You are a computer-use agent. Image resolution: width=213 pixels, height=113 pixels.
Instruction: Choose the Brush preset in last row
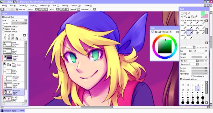pos(190,37)
